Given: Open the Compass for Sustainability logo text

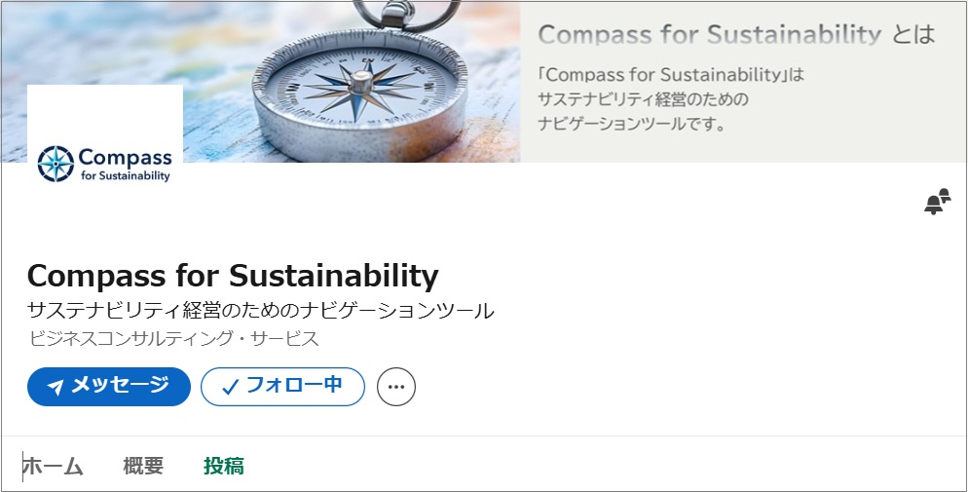Looking at the screenshot, I should [x=124, y=164].
